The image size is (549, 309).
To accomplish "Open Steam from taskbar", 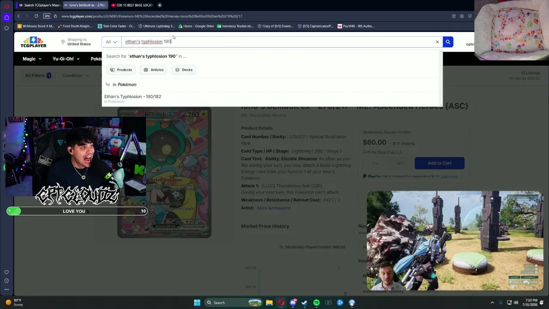I will tap(305, 303).
